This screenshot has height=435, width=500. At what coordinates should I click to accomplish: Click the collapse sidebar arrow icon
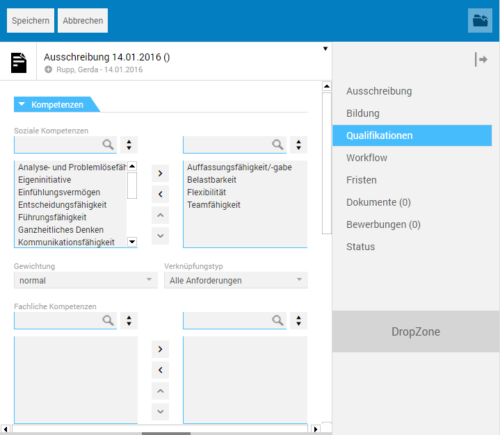coord(481,60)
